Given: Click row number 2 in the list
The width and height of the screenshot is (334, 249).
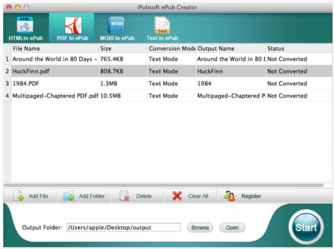Looking at the screenshot, I should 7,71.
